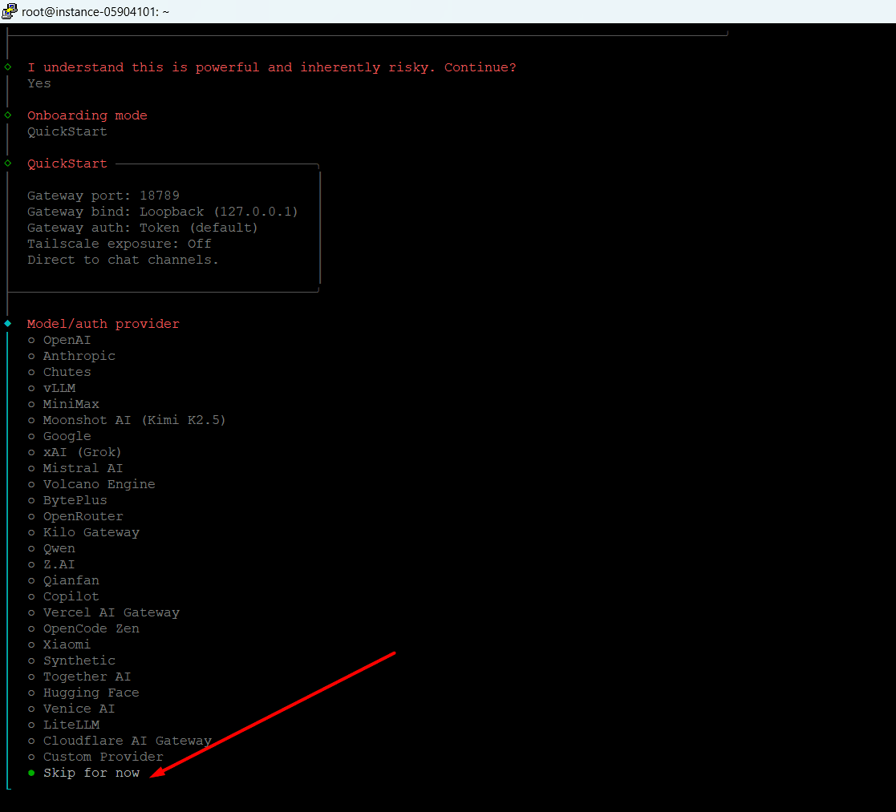Click the root@instance-05904101 window title
This screenshot has width=896, height=812.
95,11
